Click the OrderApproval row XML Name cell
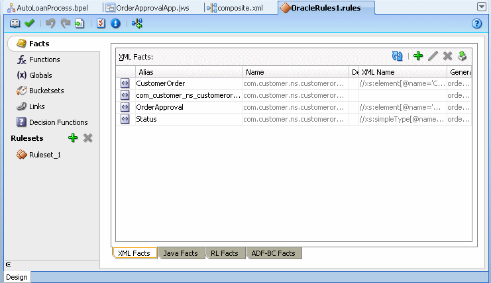Image resolution: width=491 pixels, height=283 pixels. (403, 107)
